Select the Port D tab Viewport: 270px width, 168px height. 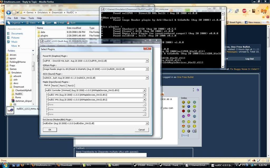[x=71, y=86]
